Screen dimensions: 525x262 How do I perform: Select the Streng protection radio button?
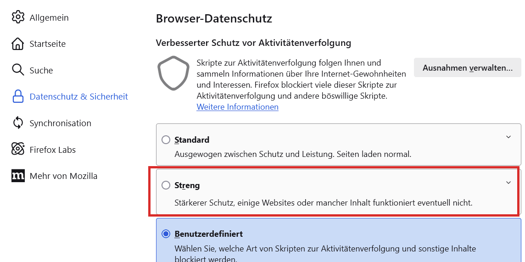166,185
